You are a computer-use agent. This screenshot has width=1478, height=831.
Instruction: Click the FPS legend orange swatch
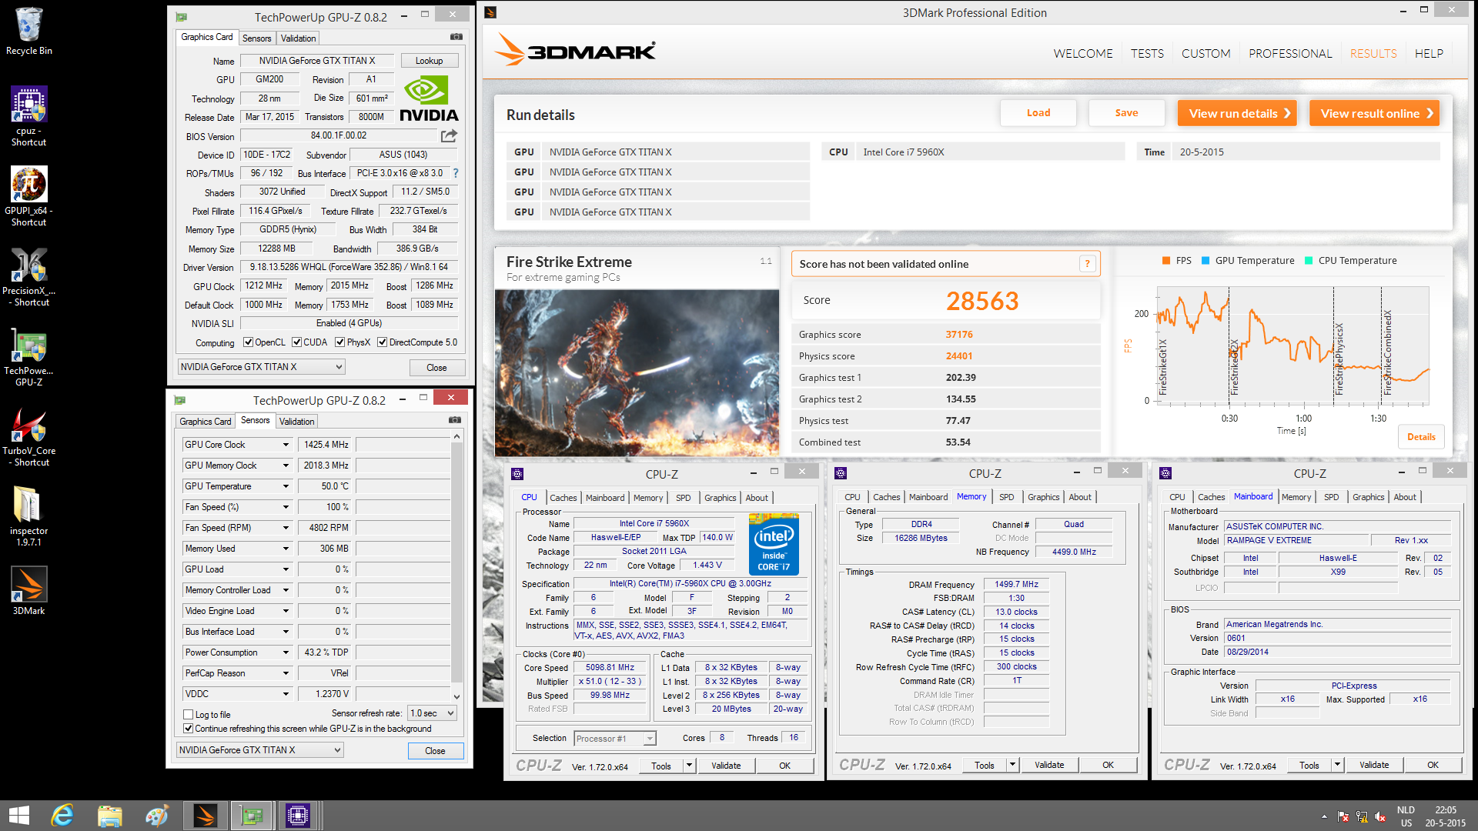[1166, 261]
